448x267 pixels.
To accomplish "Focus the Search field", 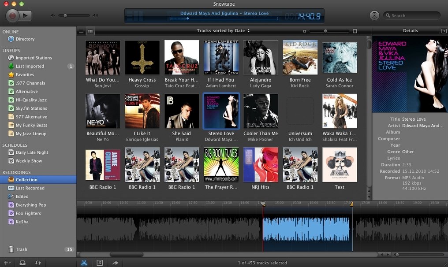I will tap(412, 15).
